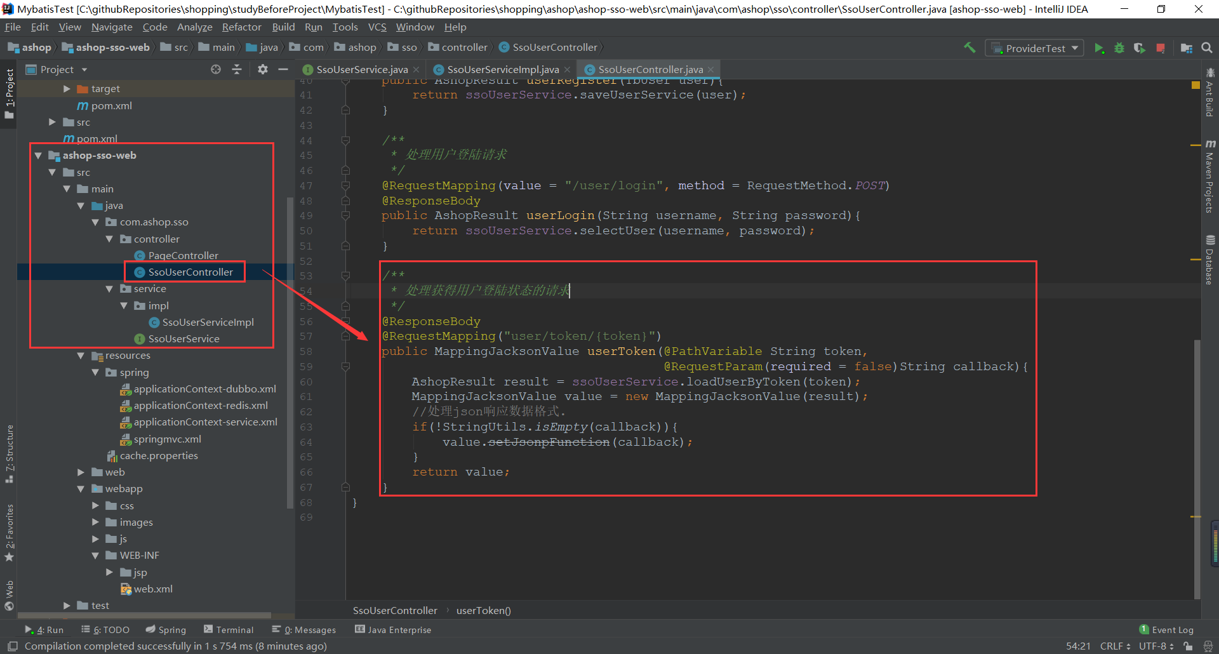The image size is (1219, 654).
Task: Close the SsoUserService.java tab
Action: 416,70
